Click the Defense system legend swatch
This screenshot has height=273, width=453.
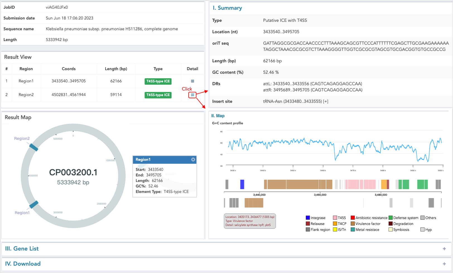[391, 218]
